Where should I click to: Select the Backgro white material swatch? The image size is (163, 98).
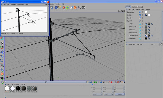(x=7, y=89)
